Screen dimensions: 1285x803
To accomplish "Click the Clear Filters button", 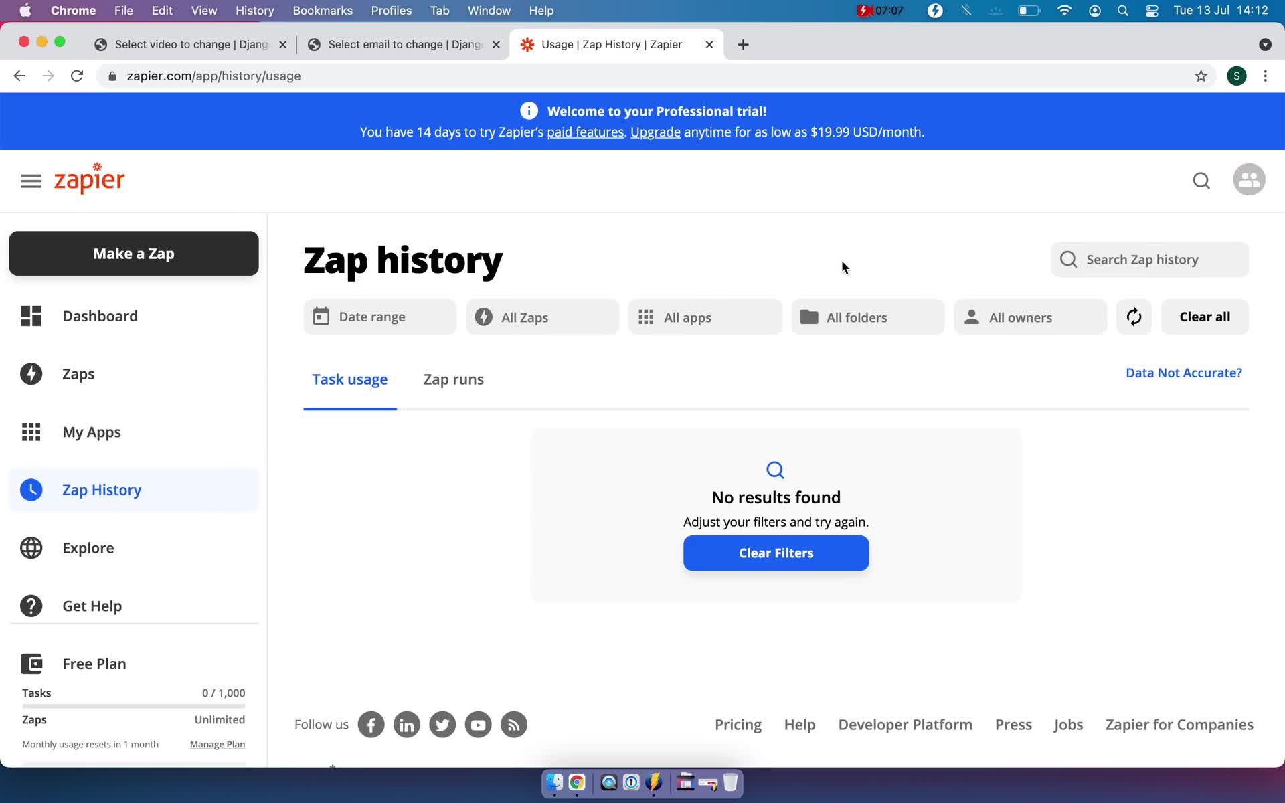I will point(776,552).
